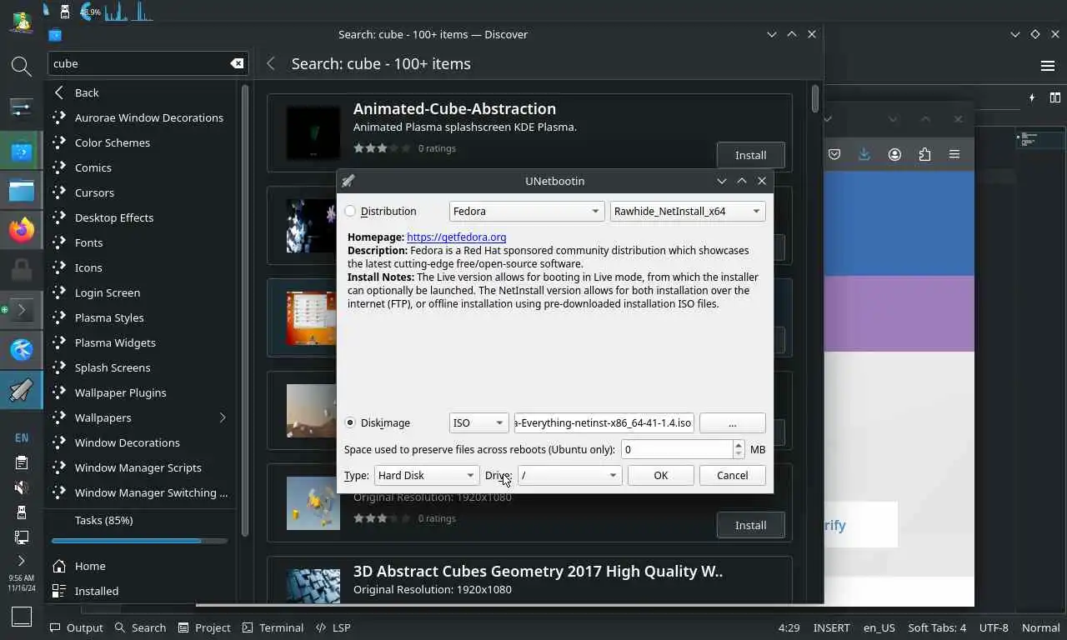The width and height of the screenshot is (1067, 640).
Task: Open the panel search magnifier icon
Action: 22,66
